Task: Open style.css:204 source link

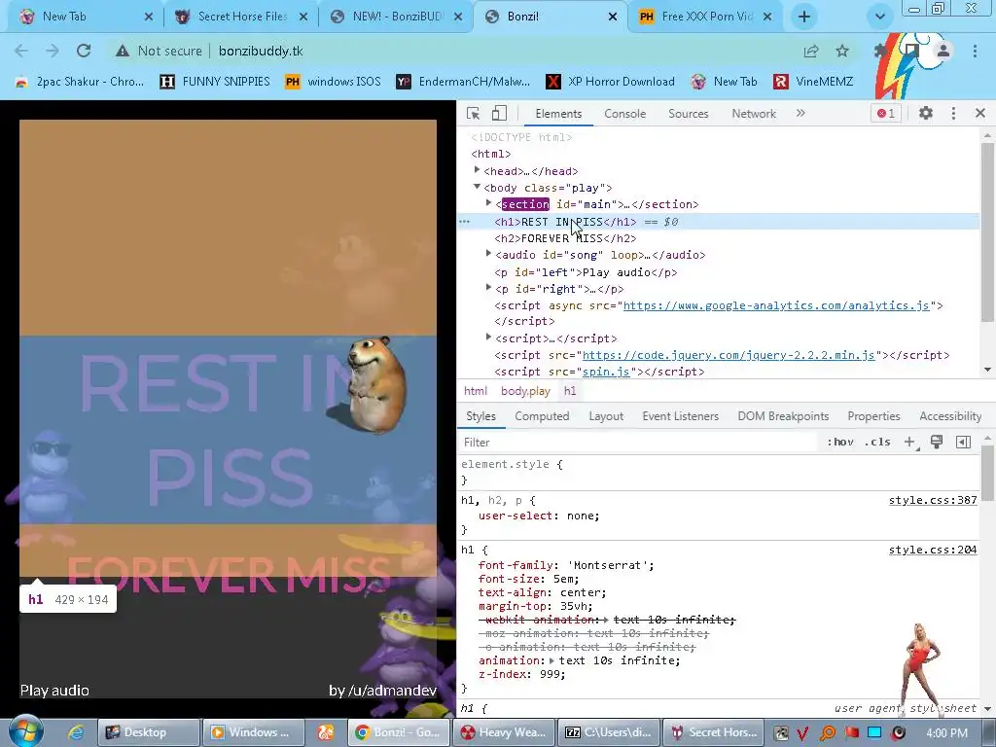Action: (x=933, y=551)
